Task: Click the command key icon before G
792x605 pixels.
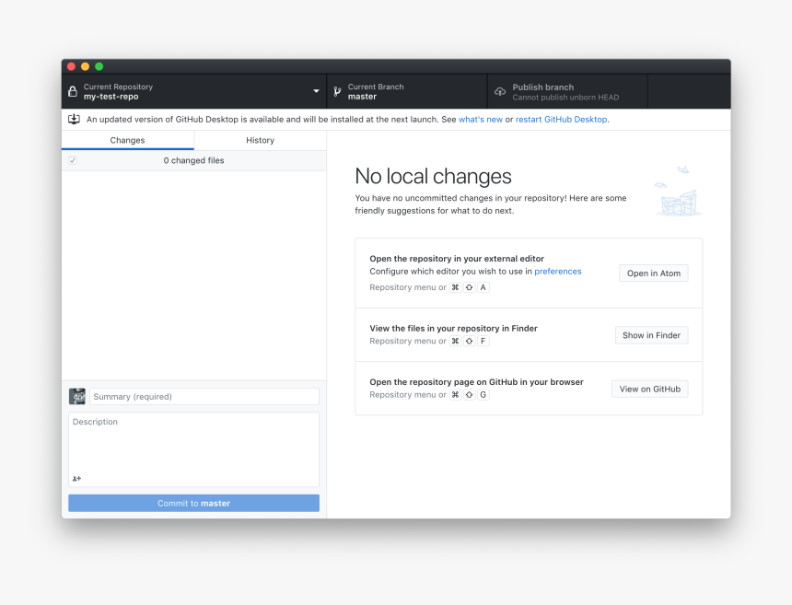Action: pyautogui.click(x=456, y=395)
